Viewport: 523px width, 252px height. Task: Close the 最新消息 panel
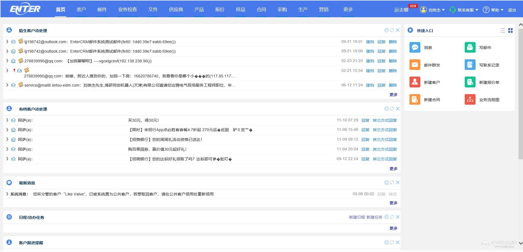click(398, 182)
